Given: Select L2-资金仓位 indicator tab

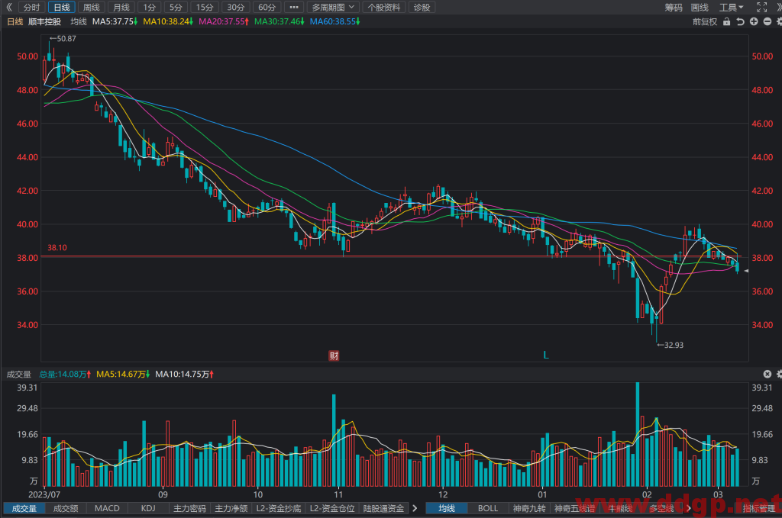Looking at the screenshot, I should click(x=332, y=508).
